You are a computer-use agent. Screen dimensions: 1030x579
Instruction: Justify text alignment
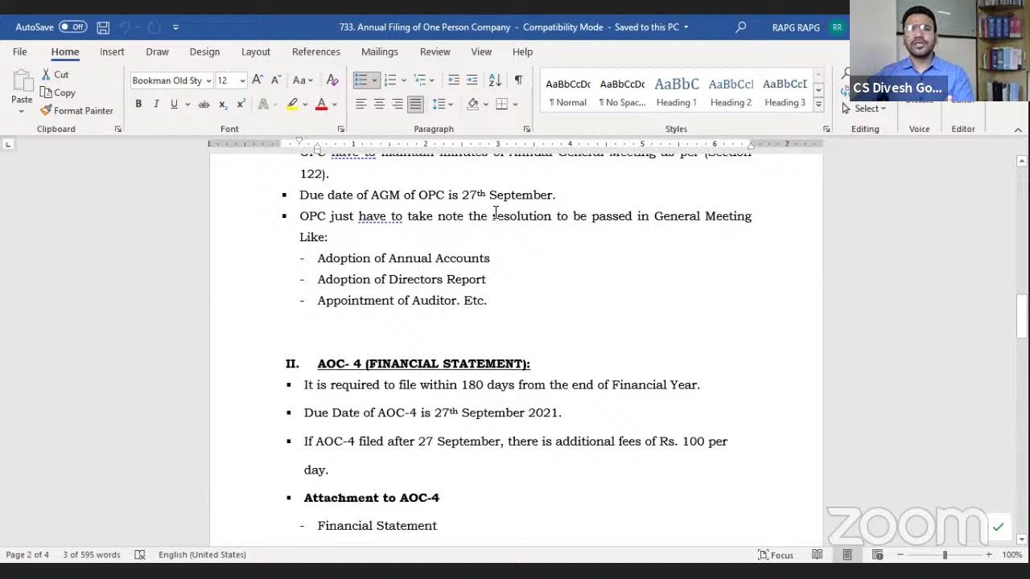415,104
